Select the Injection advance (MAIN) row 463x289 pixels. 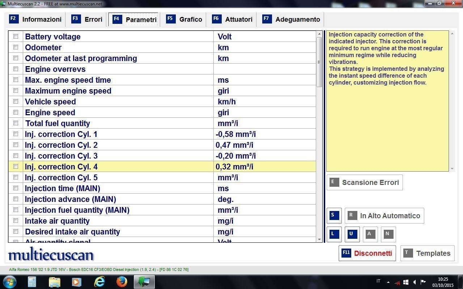tap(162, 199)
